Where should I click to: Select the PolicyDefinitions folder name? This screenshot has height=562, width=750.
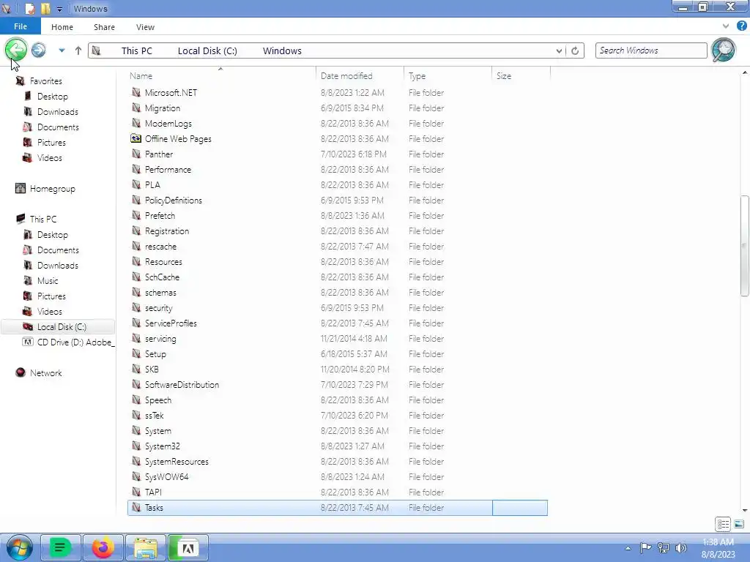[x=173, y=201]
